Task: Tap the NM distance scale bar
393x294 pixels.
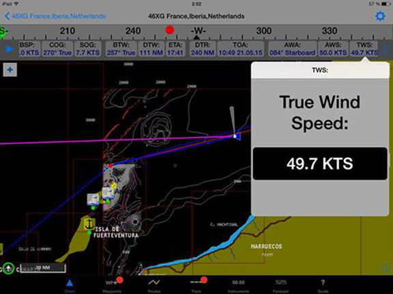Action: (x=43, y=268)
